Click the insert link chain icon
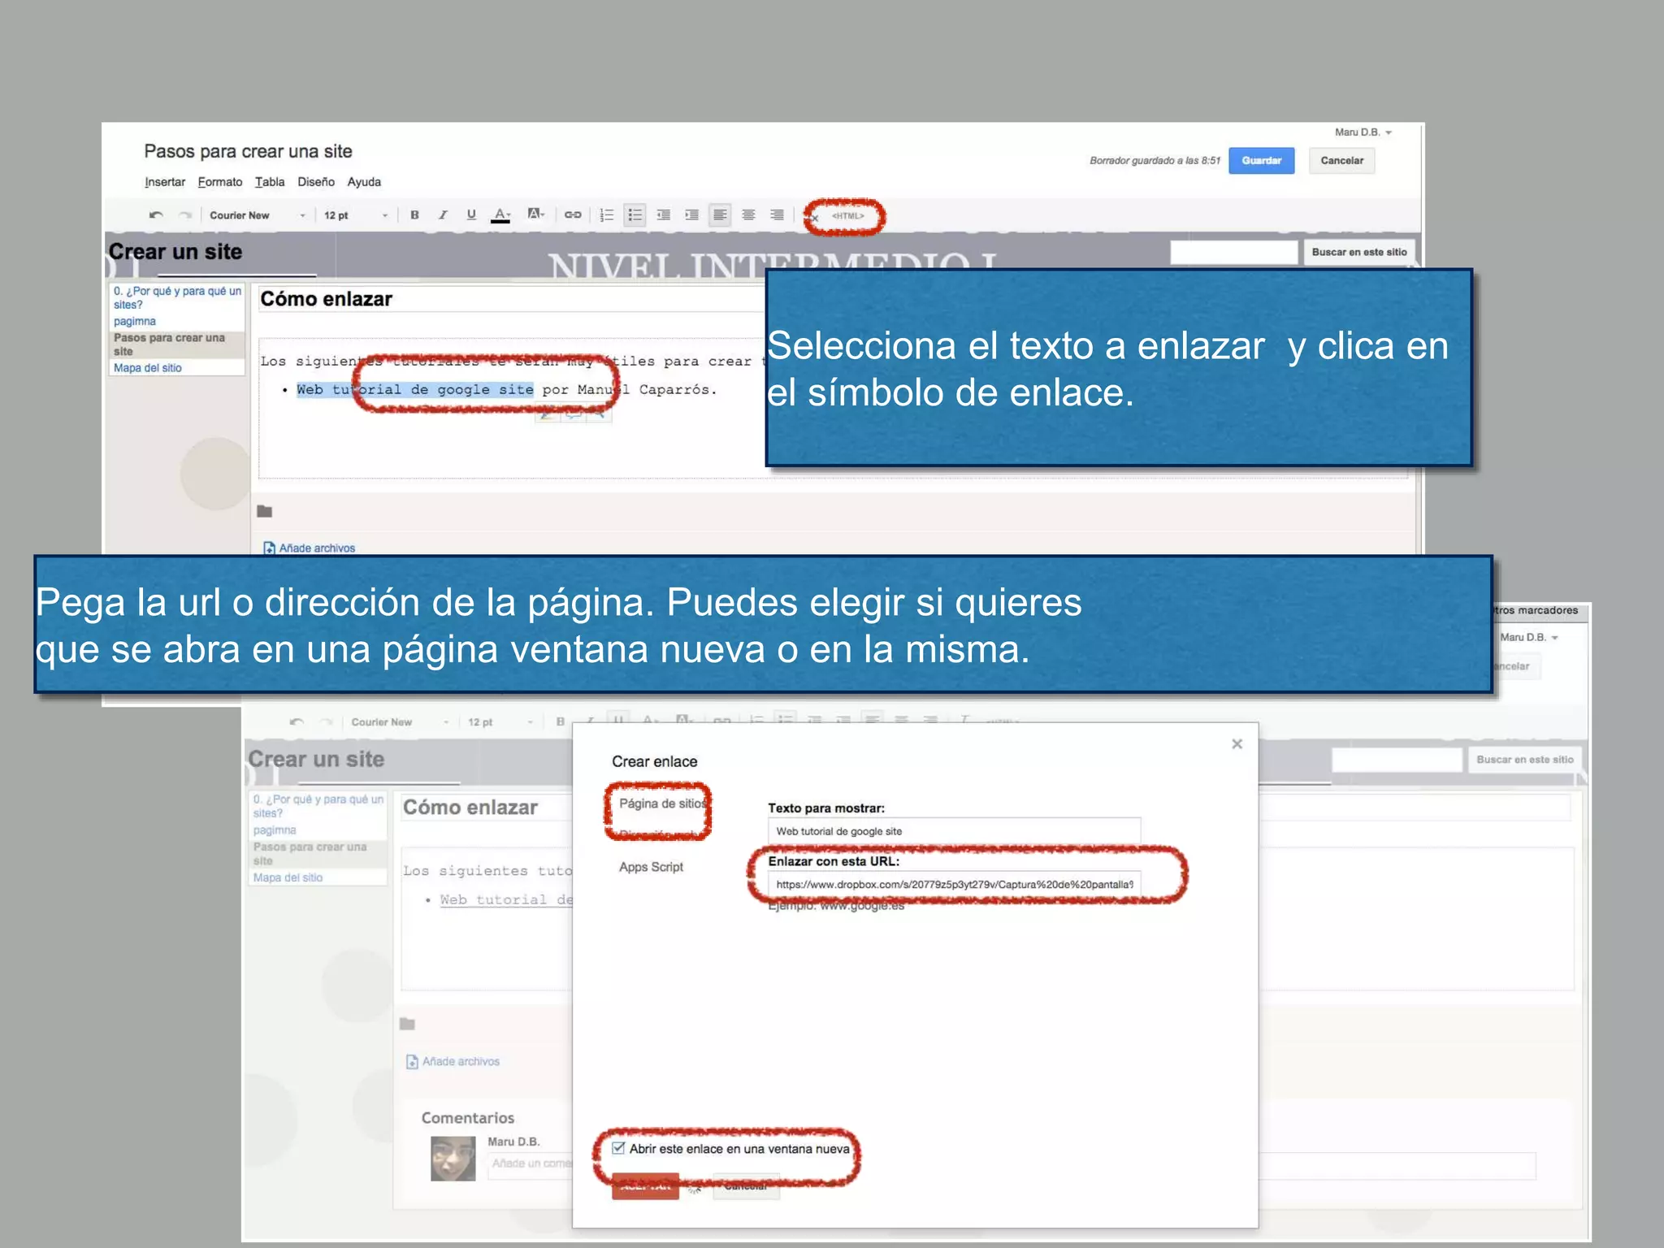 click(573, 215)
